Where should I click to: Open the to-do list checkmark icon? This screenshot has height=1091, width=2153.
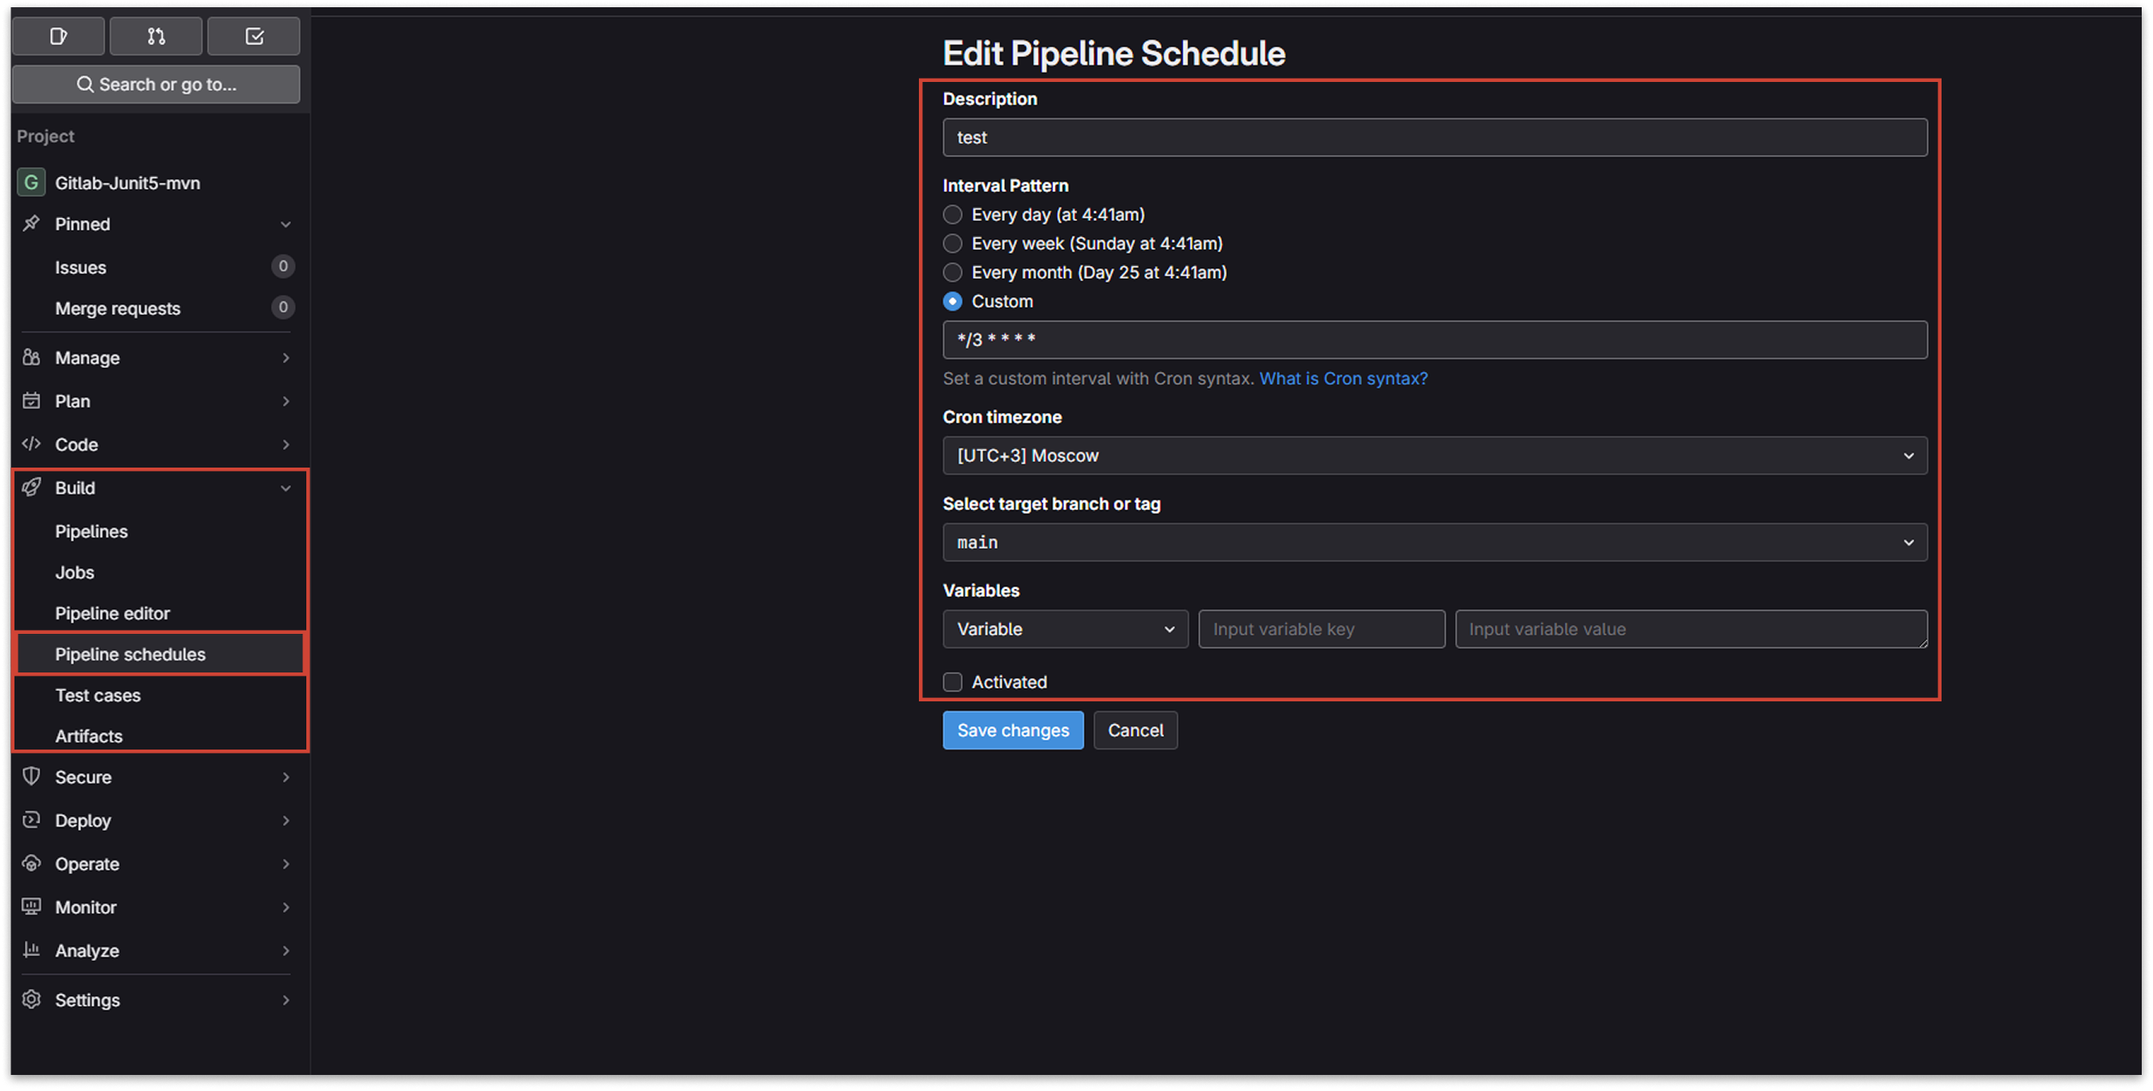coord(254,36)
